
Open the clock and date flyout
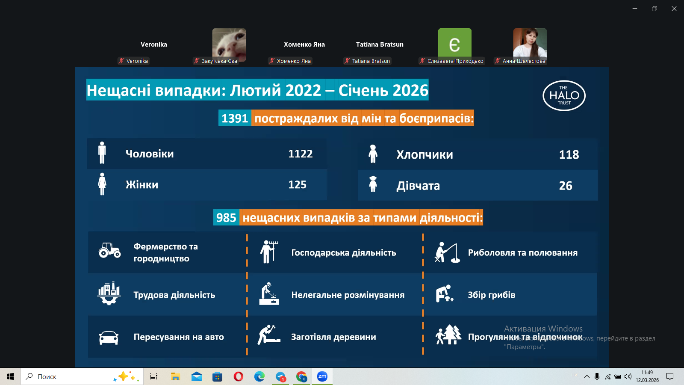coord(647,376)
